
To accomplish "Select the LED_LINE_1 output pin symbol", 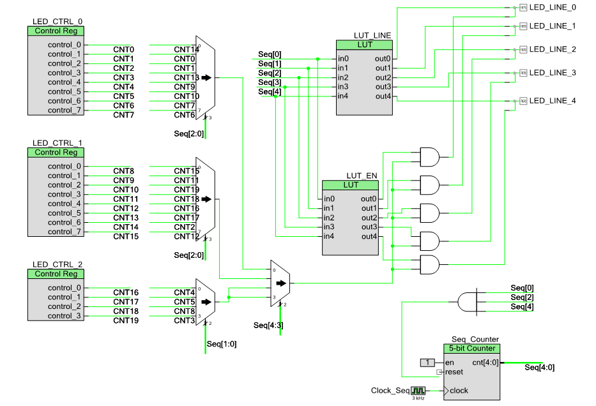I will click(523, 26).
